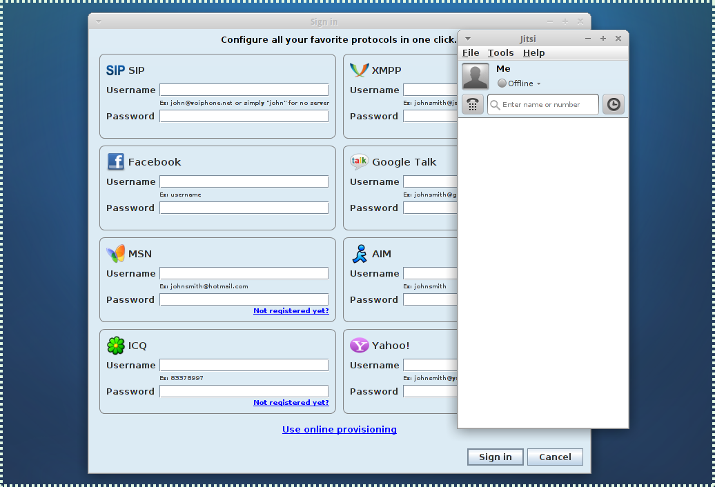
Task: Close the Jitsi window
Action: (618, 39)
